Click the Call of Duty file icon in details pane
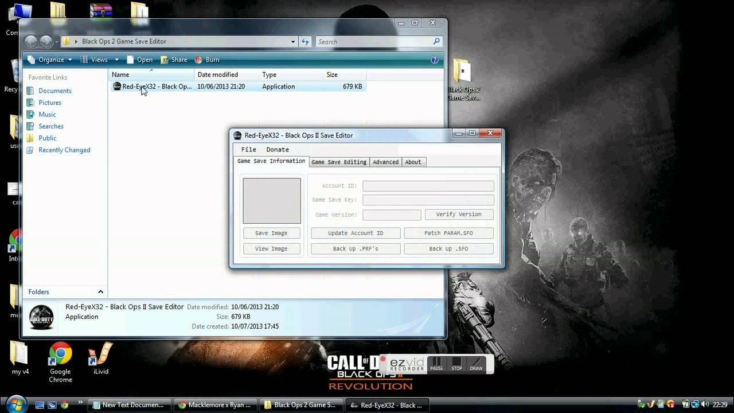The width and height of the screenshot is (734, 413). click(x=41, y=317)
